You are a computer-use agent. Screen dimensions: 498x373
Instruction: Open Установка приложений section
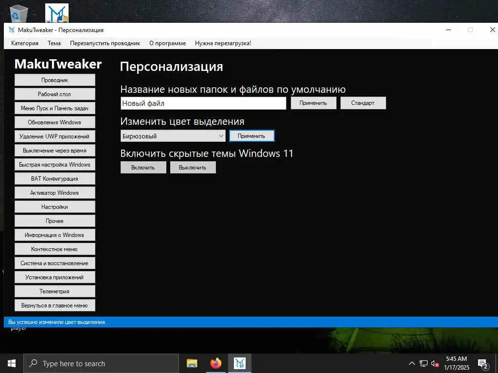tap(54, 277)
